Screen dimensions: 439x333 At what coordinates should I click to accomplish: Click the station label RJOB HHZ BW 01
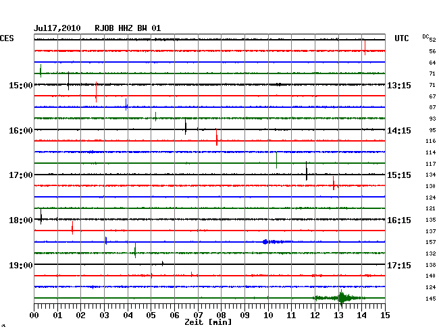[x=128, y=28]
